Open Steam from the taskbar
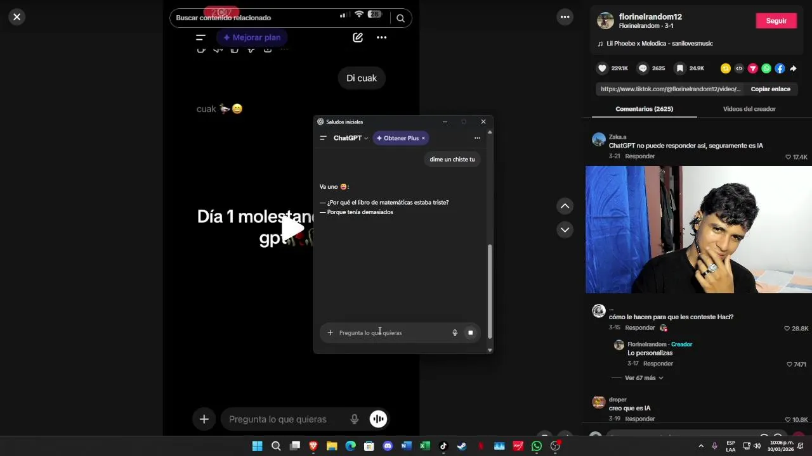The height and width of the screenshot is (456, 812). coord(462,446)
